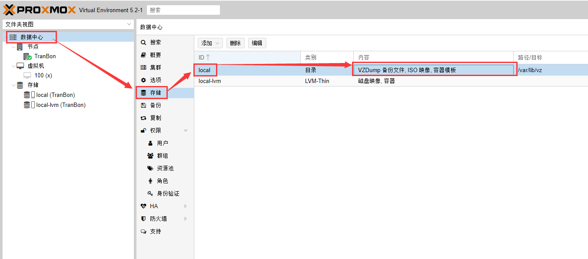
Task: Click the 防火墙 shield icon
Action: pyautogui.click(x=143, y=219)
